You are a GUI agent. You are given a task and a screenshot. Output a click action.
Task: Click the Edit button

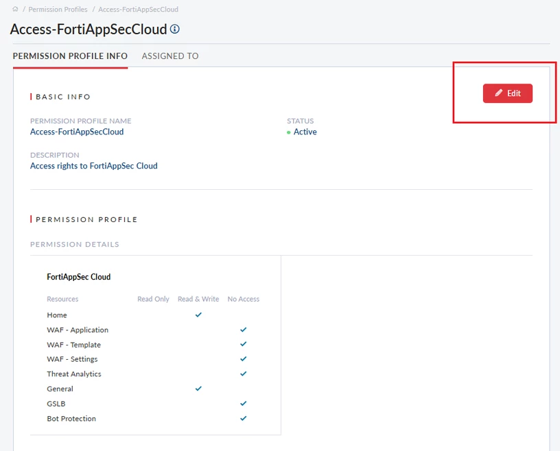pos(508,93)
